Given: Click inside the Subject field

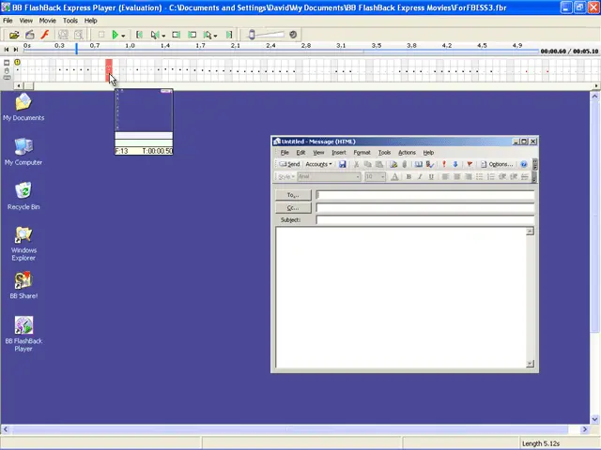Looking at the screenshot, I should point(424,220).
